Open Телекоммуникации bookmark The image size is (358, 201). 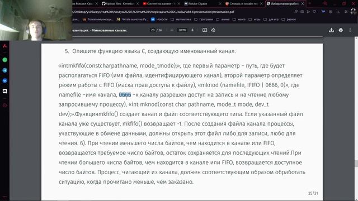98,20
